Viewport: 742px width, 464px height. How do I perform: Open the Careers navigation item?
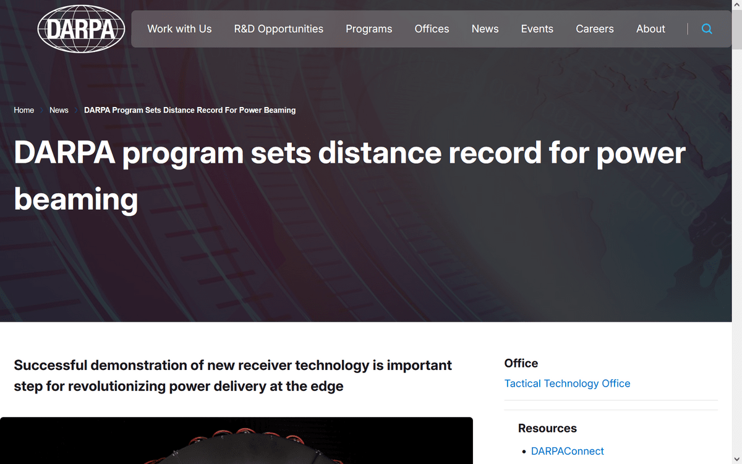[594, 29]
